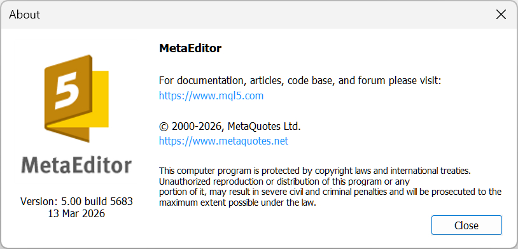Click the Version 5.00 build 5683 text
This screenshot has width=518, height=249.
[x=76, y=201]
